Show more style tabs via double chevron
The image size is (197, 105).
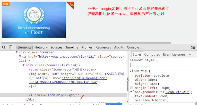pos(190,54)
